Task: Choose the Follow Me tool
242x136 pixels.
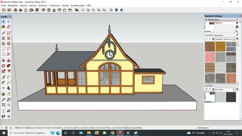Action: [x=9, y=66]
